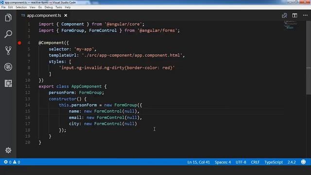
Task: Open the Extensions view in activity bar
Action: [x=8, y=83]
